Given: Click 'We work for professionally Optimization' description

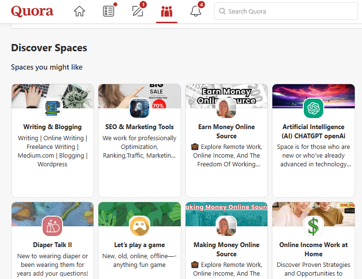Looking at the screenshot, I should [x=140, y=147].
